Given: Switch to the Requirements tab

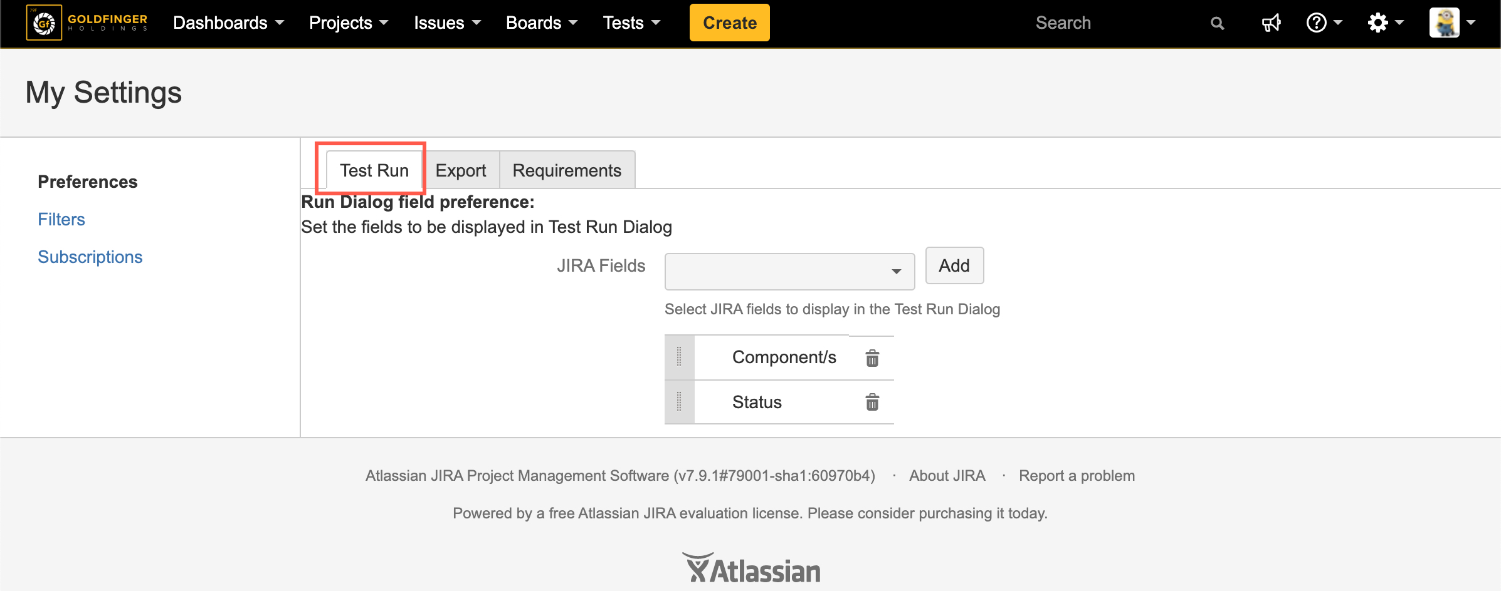Looking at the screenshot, I should 567,170.
